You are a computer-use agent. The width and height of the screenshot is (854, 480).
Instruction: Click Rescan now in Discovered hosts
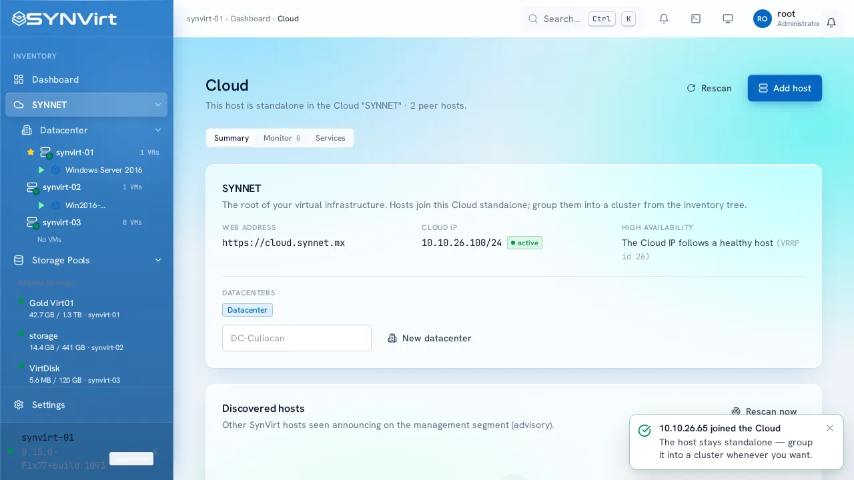(765, 411)
